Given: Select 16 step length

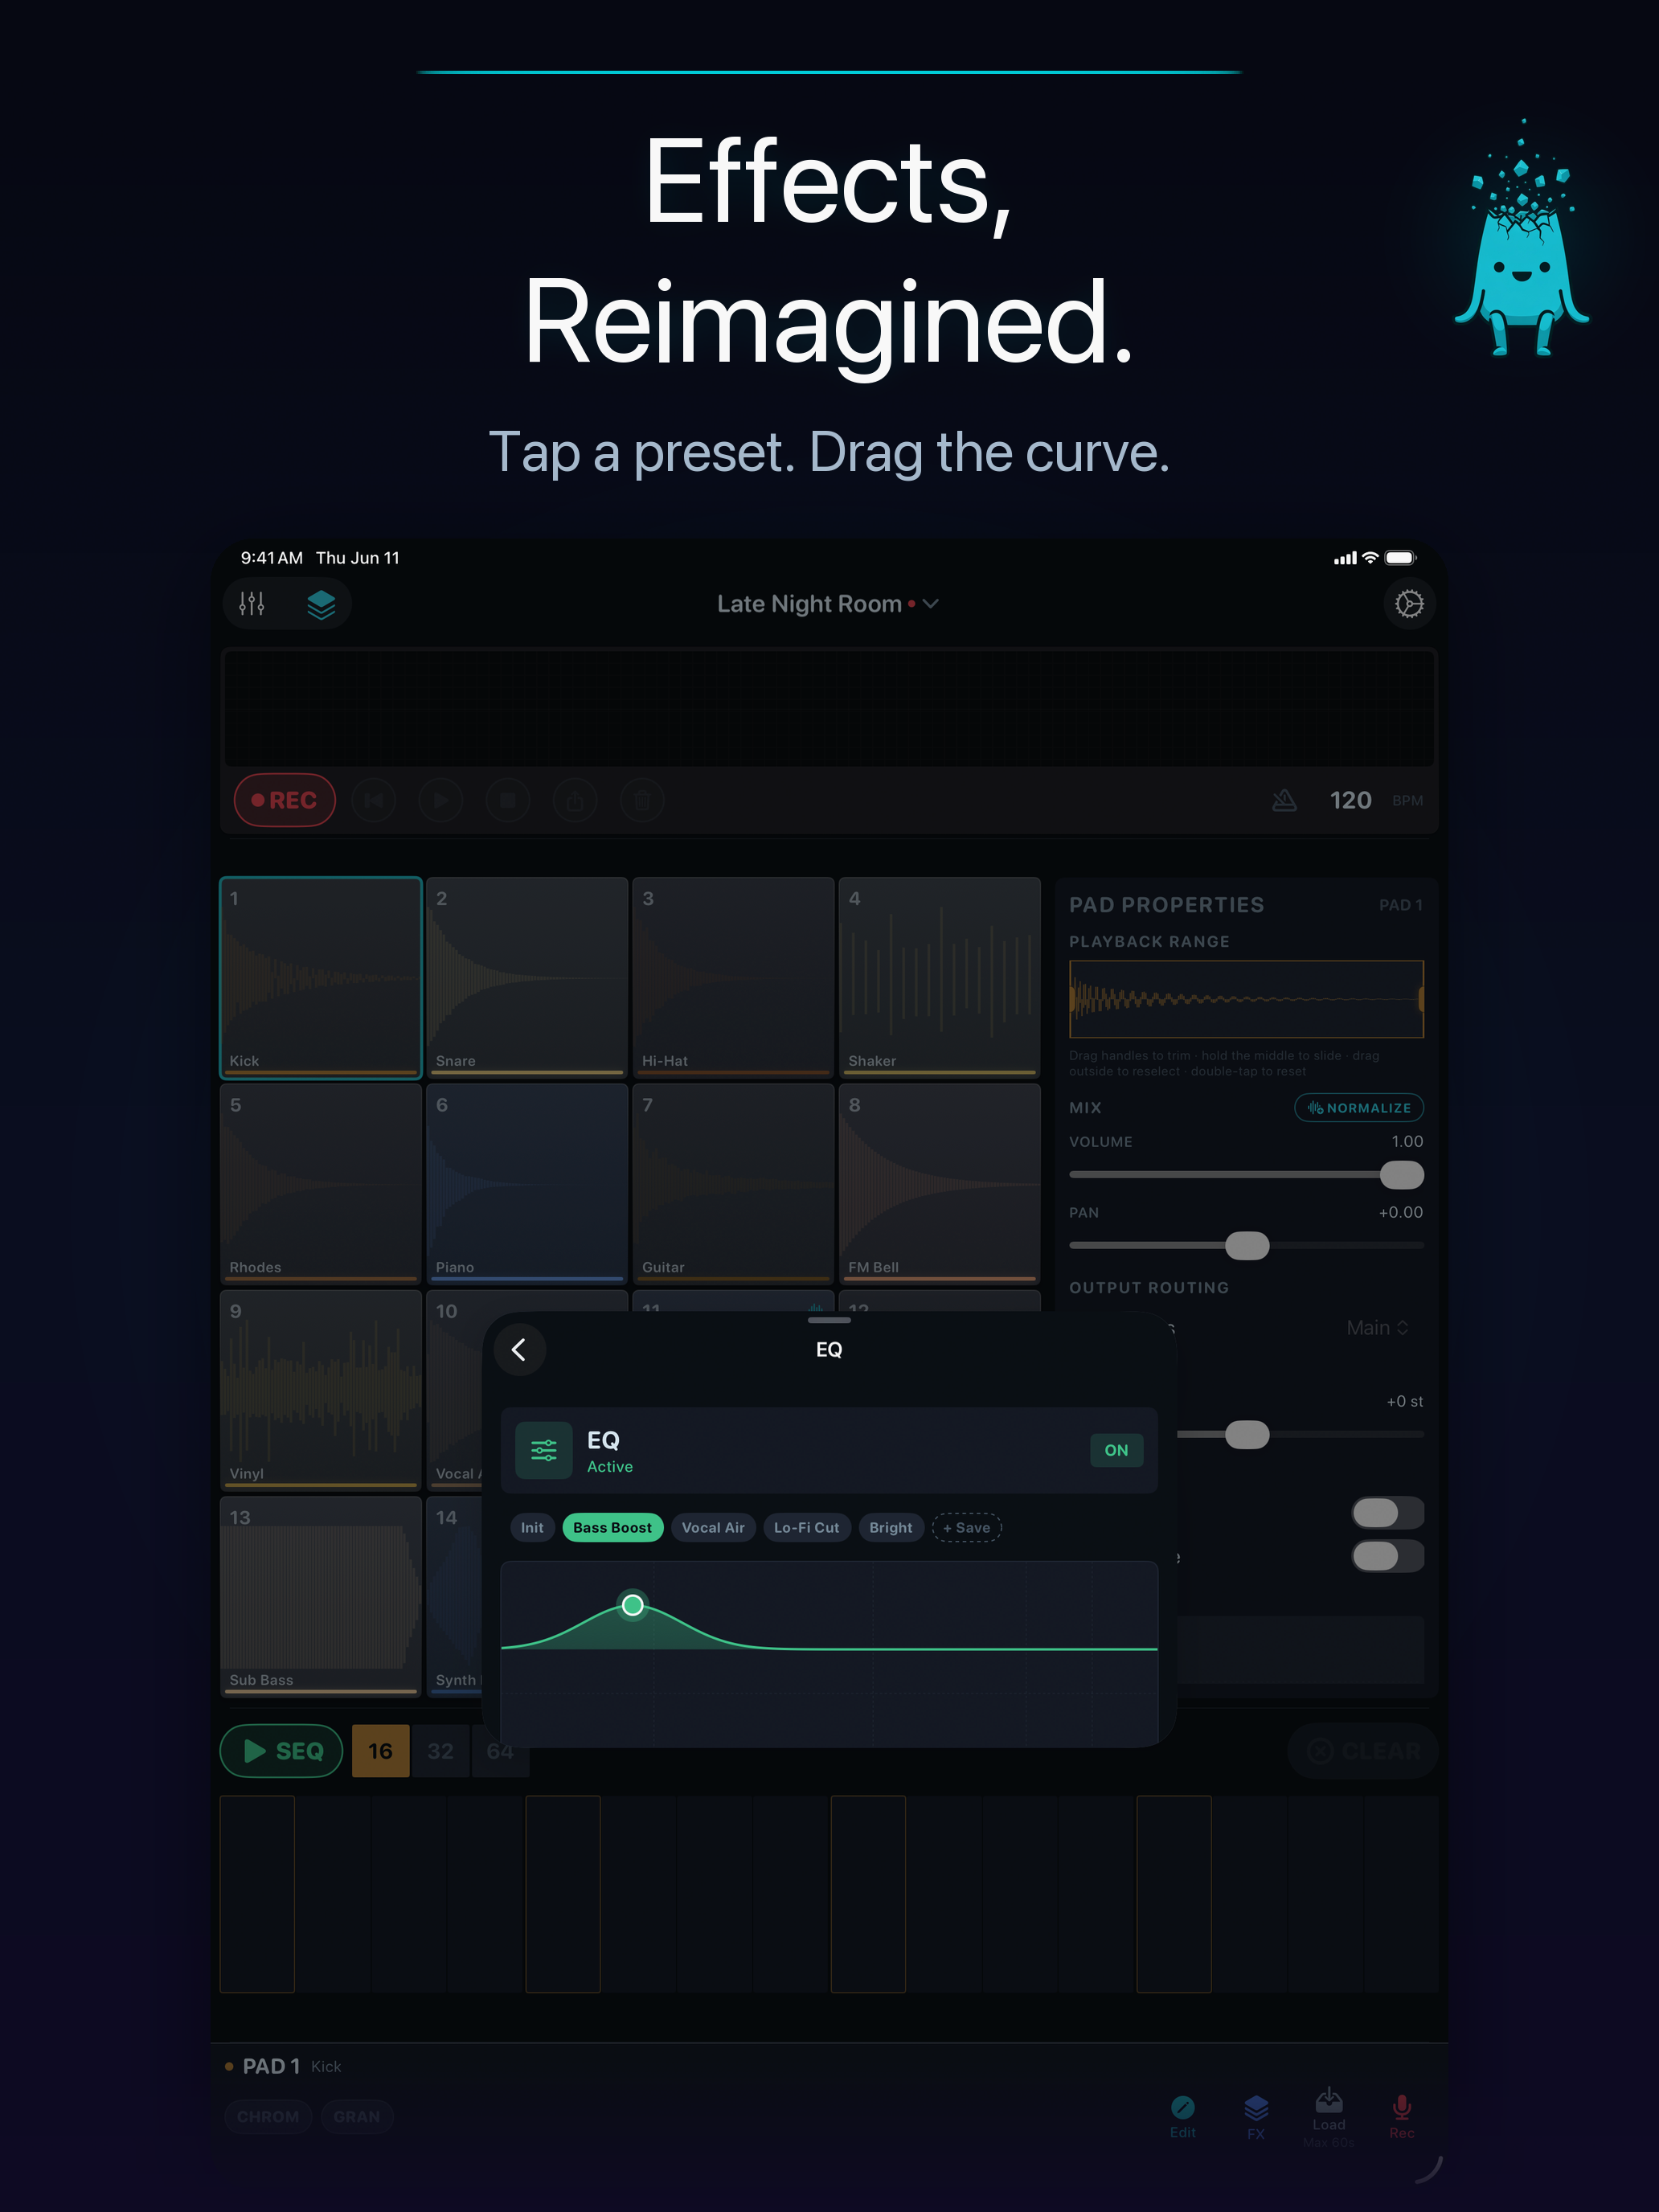Looking at the screenshot, I should 380,1751.
